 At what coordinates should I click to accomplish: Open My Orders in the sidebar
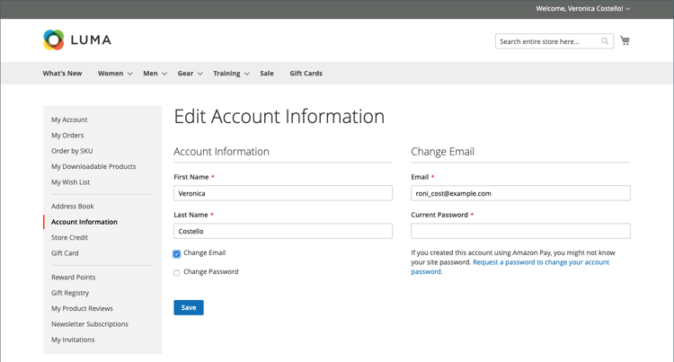(x=67, y=136)
